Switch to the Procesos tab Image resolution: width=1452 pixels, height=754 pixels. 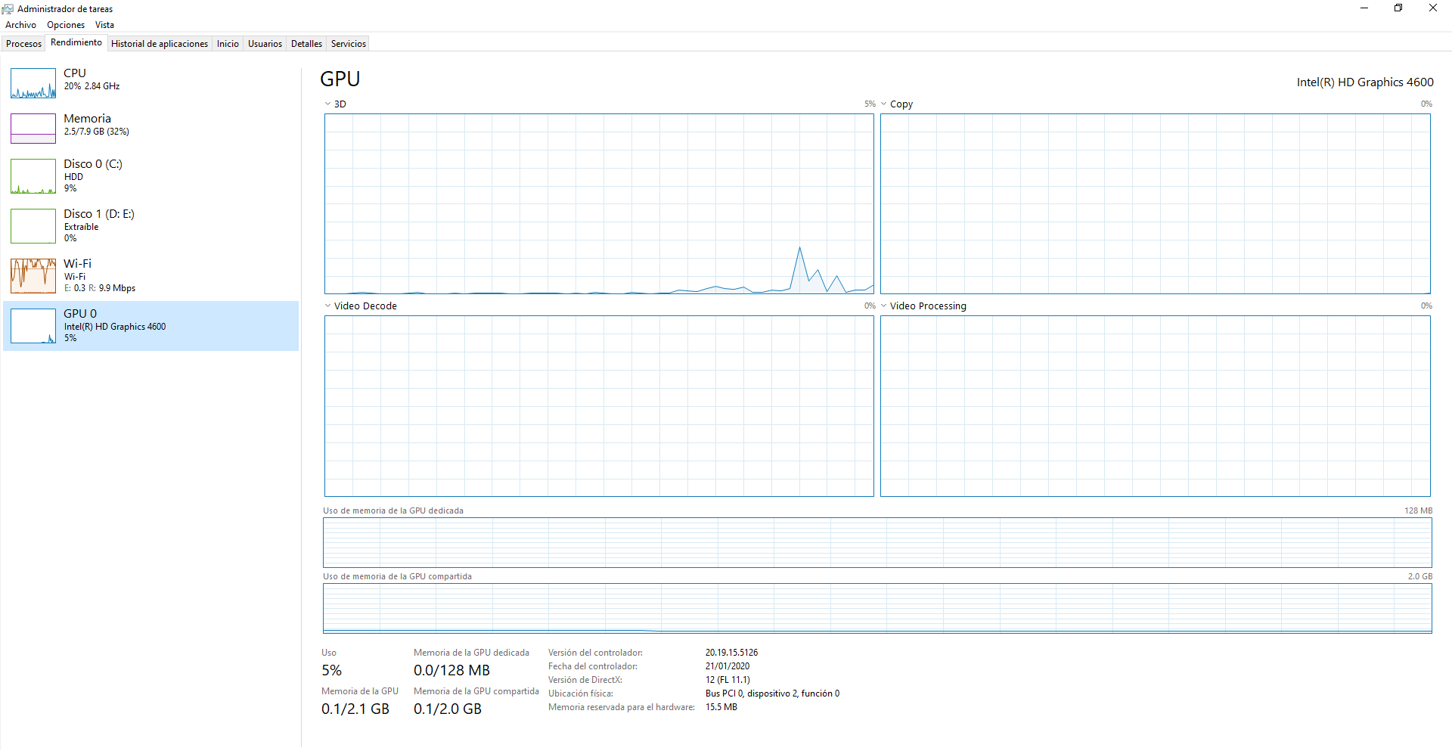click(24, 44)
